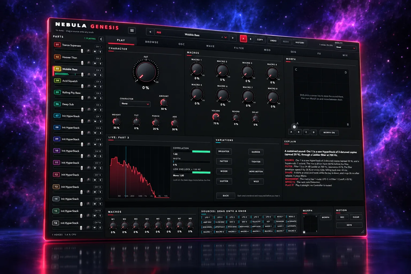The image size is (411, 274).
Task: Adjust the Macro 1 knob
Action: coord(197,69)
